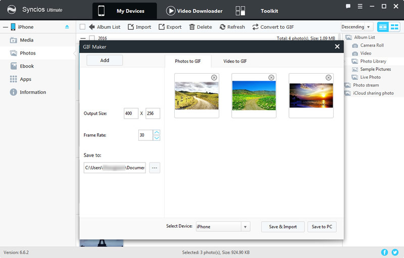The height and width of the screenshot is (258, 404).
Task: Click Import in the toolbar
Action: [x=139, y=27]
